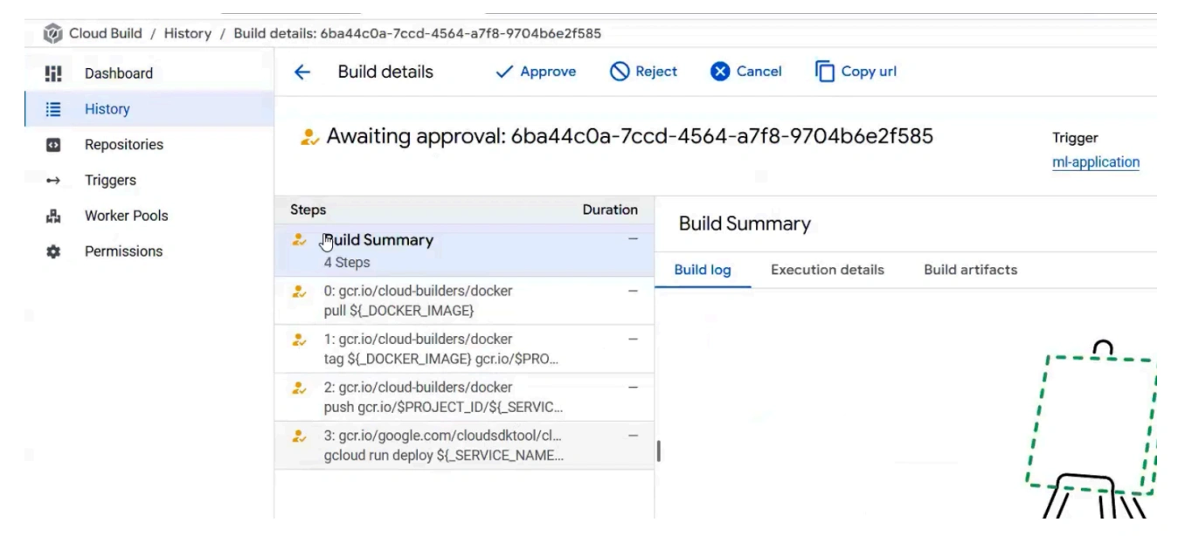Click the Worker Pools icon
This screenshot has height=536, width=1192.
pyautogui.click(x=52, y=216)
